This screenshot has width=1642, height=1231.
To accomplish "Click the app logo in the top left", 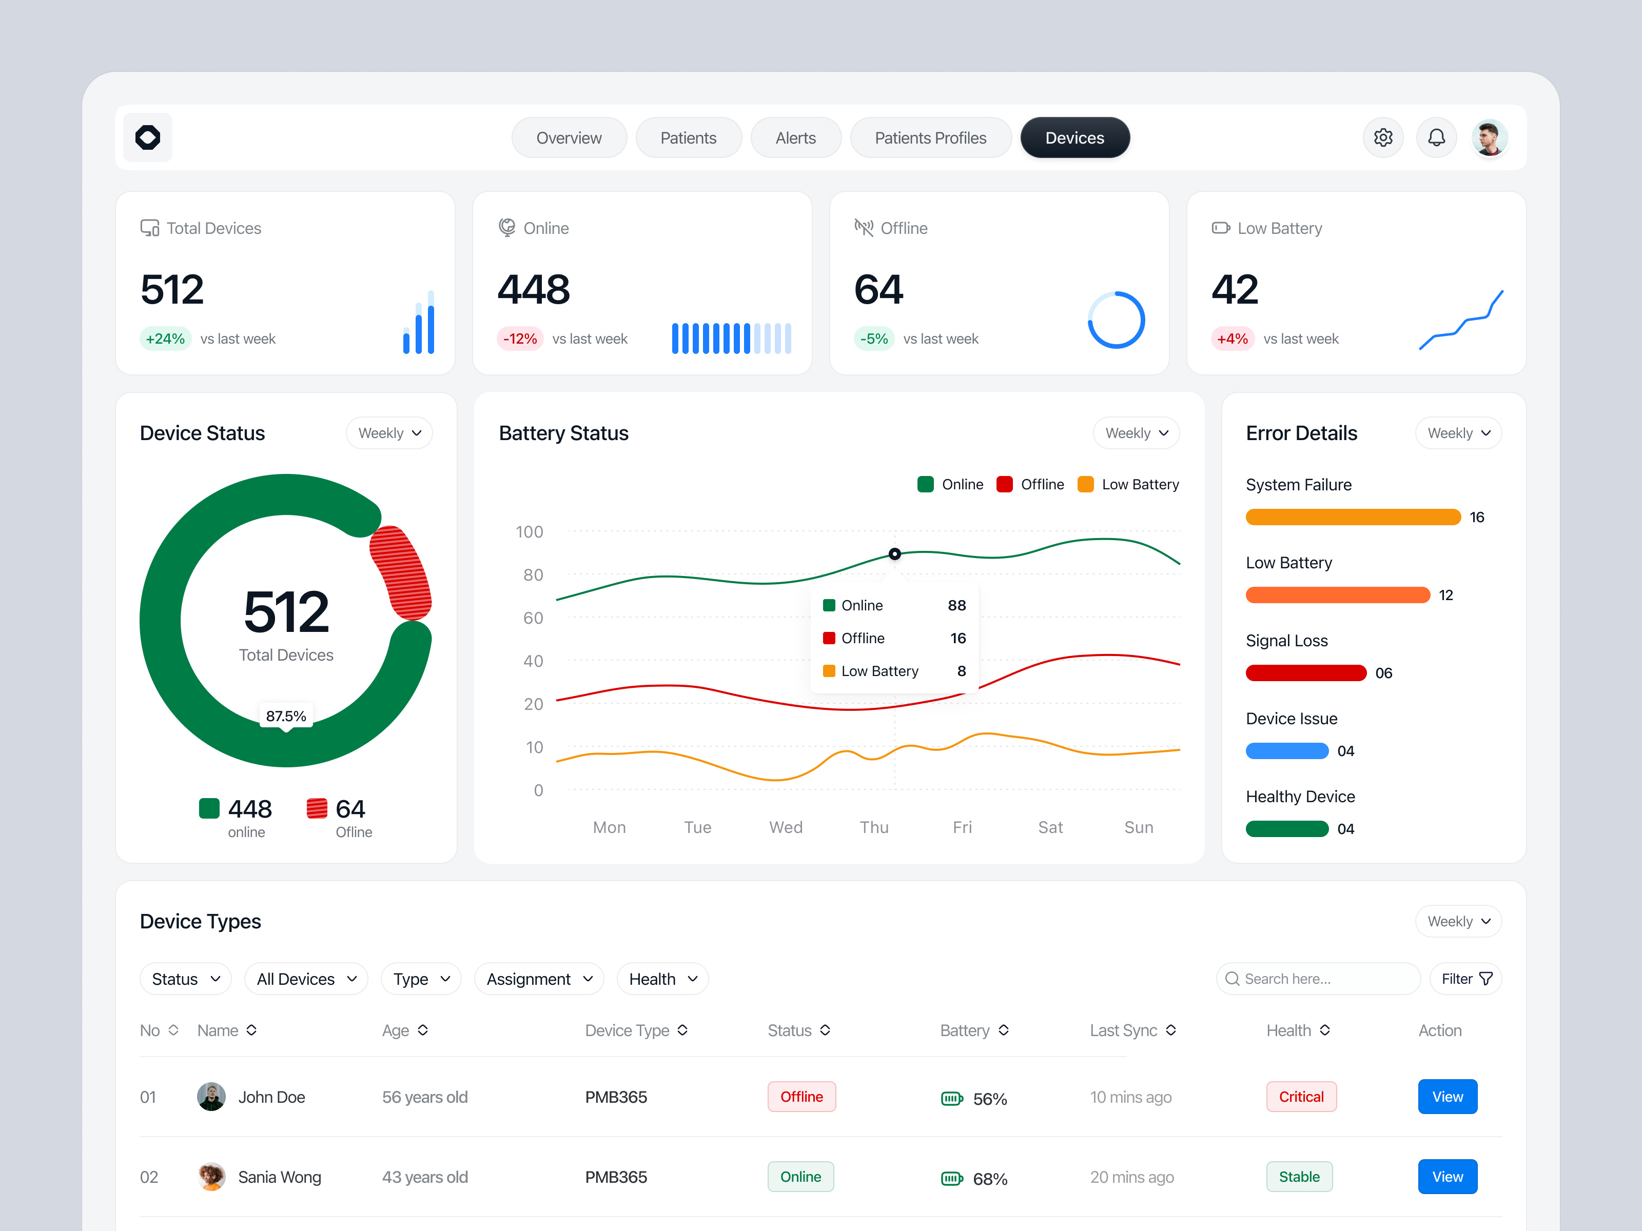I will (x=147, y=137).
